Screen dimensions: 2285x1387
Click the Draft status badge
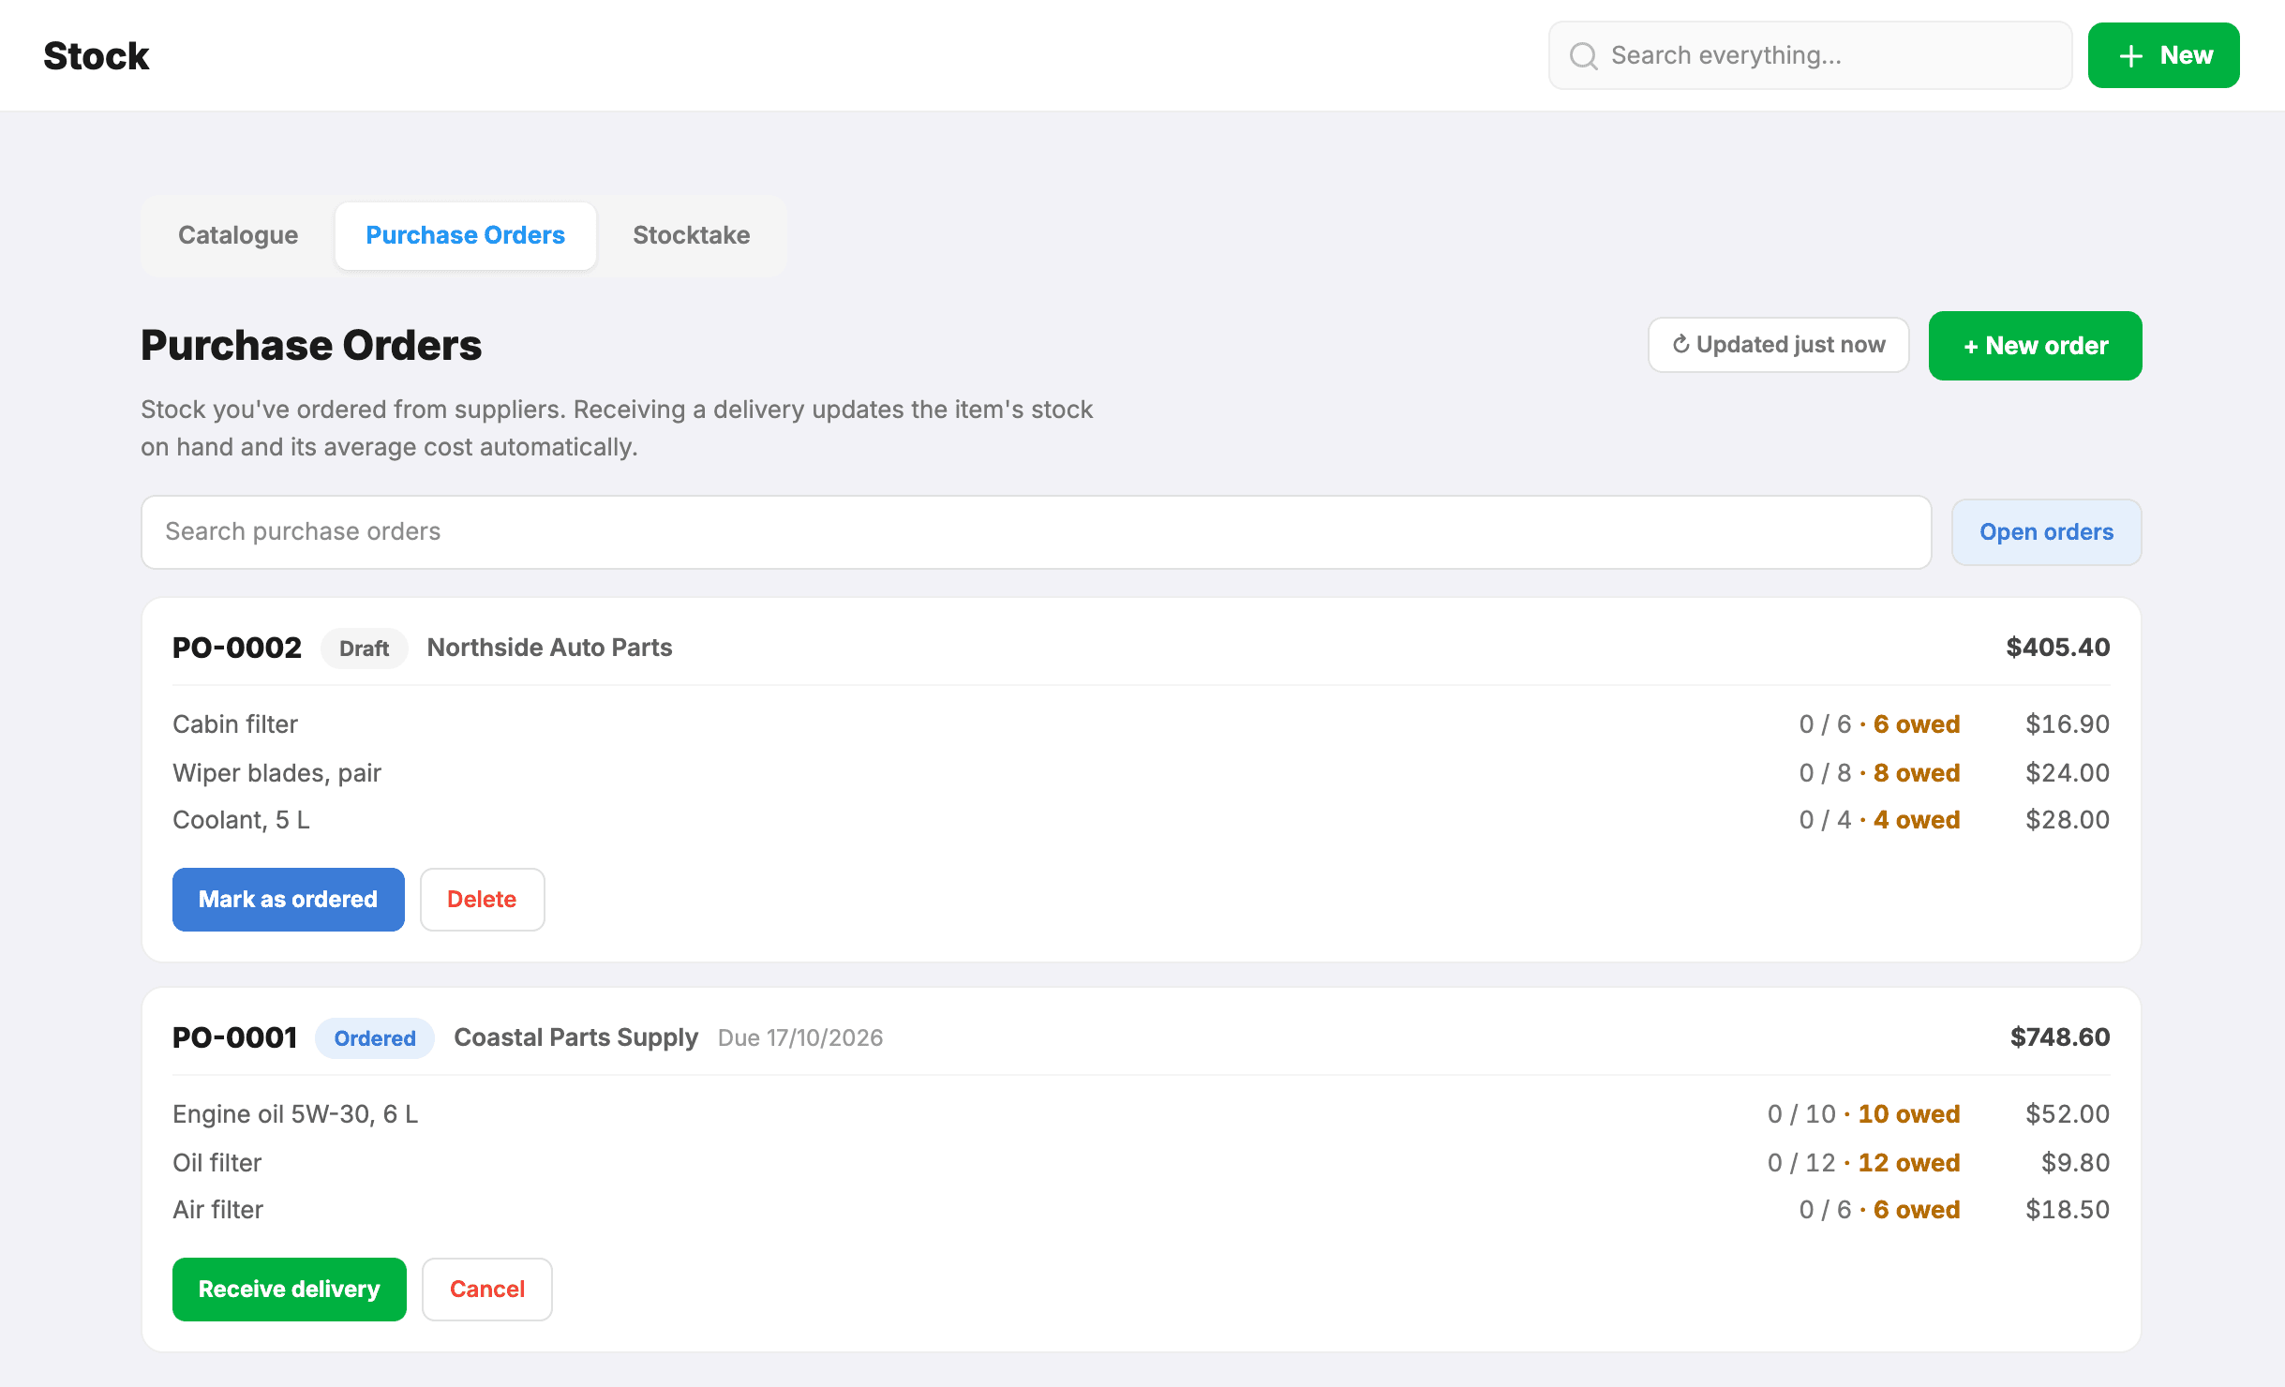click(364, 649)
